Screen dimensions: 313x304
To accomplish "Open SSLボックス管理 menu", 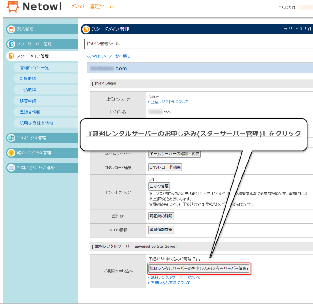I will coord(42,138).
